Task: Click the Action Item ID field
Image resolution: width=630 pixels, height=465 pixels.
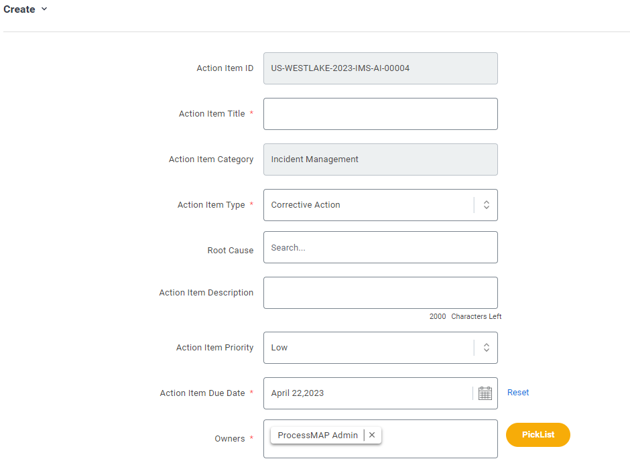Action: (381, 68)
